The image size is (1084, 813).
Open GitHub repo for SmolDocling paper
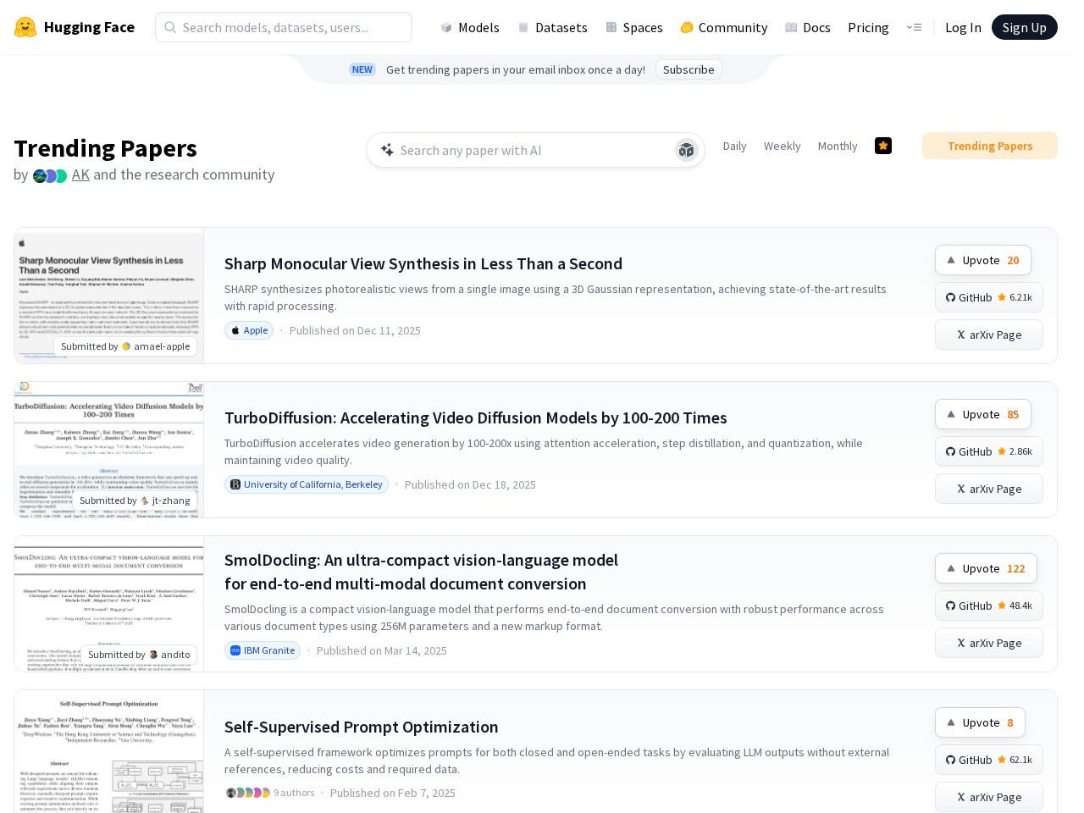tap(988, 606)
